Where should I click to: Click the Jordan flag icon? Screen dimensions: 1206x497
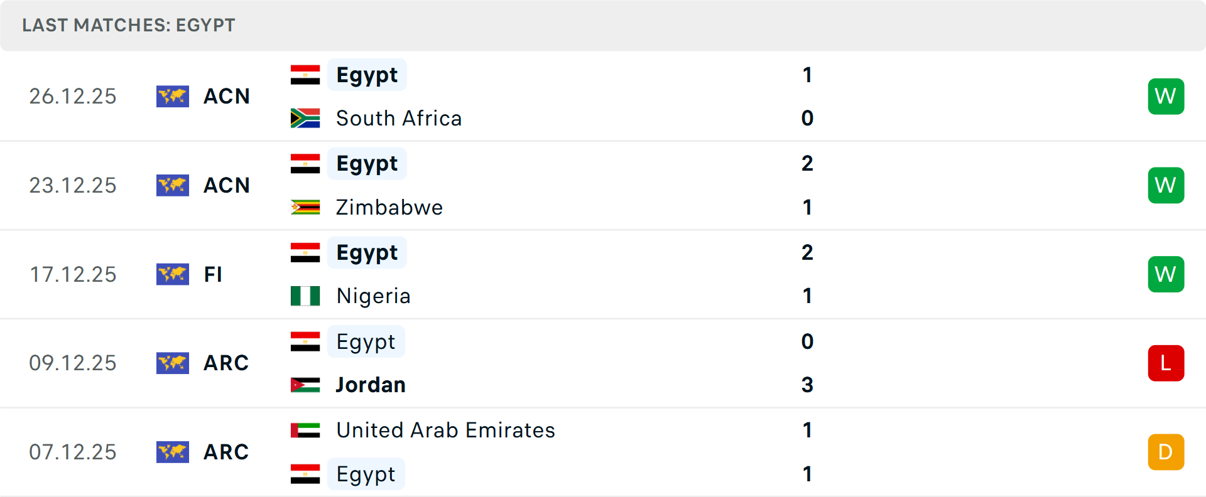305,385
